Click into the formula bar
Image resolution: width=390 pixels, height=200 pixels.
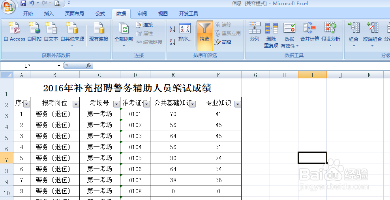click(241, 66)
